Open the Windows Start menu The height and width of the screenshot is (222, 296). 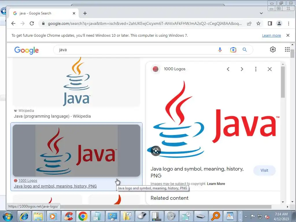tap(8, 216)
